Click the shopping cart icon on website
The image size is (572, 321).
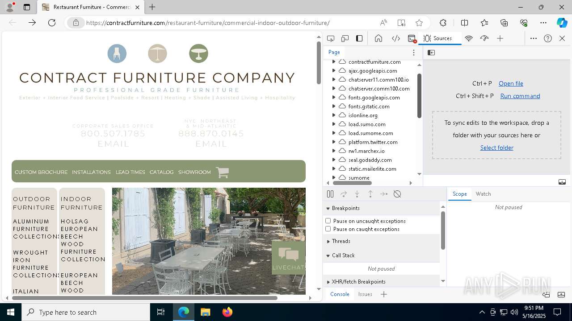pyautogui.click(x=223, y=172)
